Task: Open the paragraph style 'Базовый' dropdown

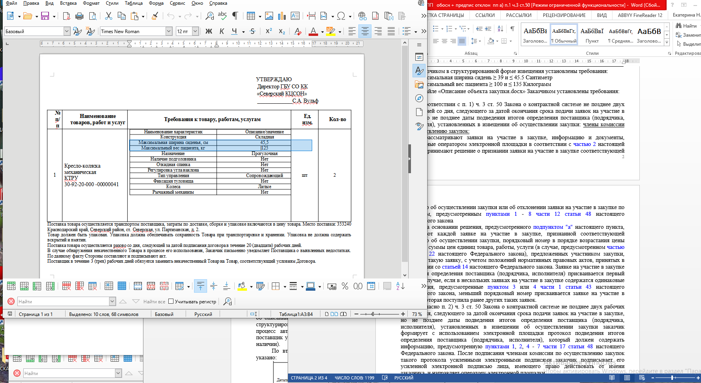Action: coord(67,31)
